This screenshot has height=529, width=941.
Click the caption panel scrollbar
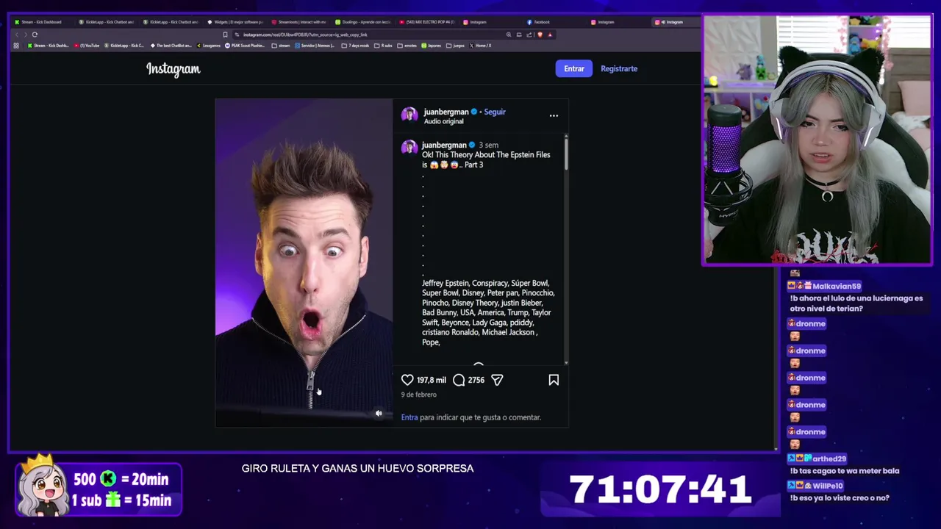tap(566, 153)
